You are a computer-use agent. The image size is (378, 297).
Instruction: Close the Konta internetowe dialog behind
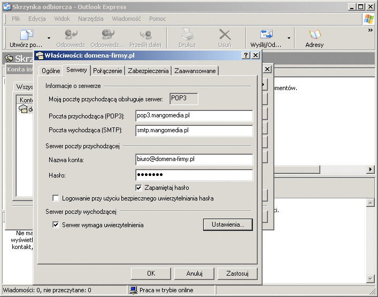(267, 69)
